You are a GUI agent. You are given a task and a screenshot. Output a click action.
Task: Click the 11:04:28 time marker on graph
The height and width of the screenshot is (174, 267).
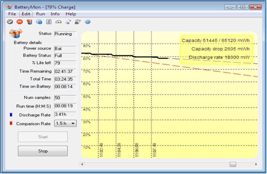(119, 150)
